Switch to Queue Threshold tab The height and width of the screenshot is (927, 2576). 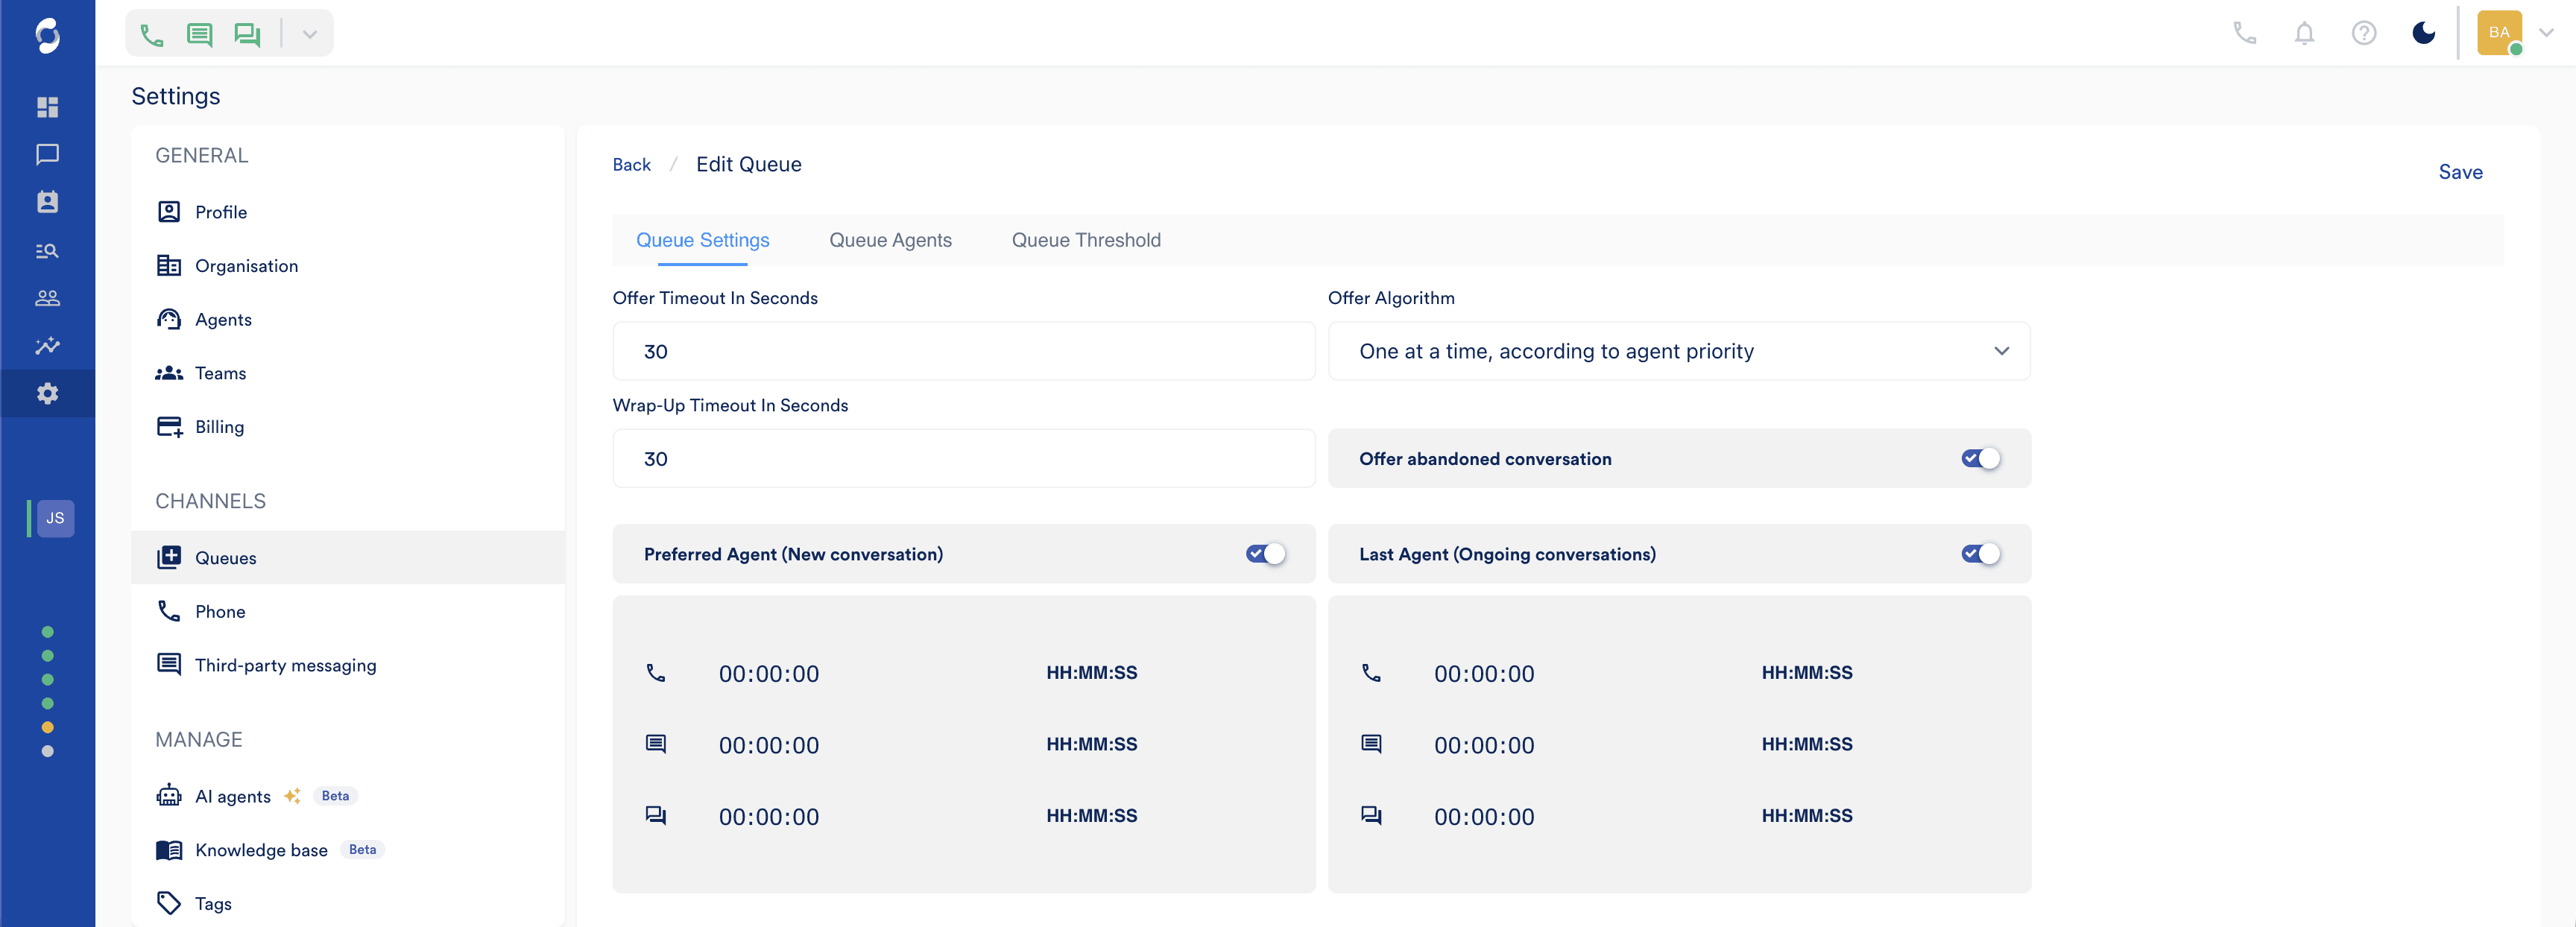pos(1086,240)
